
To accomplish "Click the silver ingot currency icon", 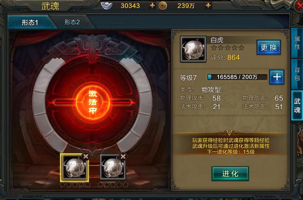I will click(x=107, y=6).
